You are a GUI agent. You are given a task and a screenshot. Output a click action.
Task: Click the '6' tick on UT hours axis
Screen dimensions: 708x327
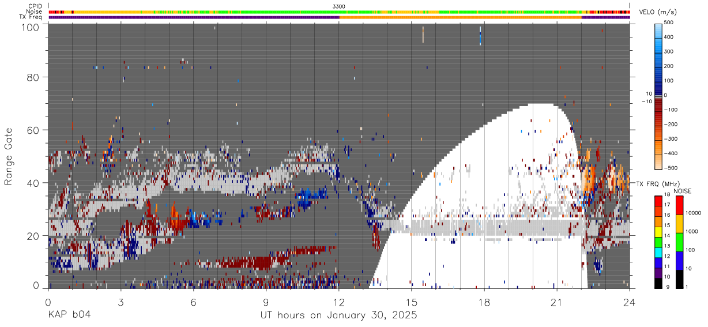[194, 302]
